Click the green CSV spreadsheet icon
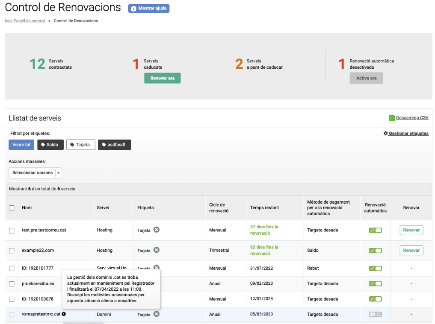 point(392,118)
